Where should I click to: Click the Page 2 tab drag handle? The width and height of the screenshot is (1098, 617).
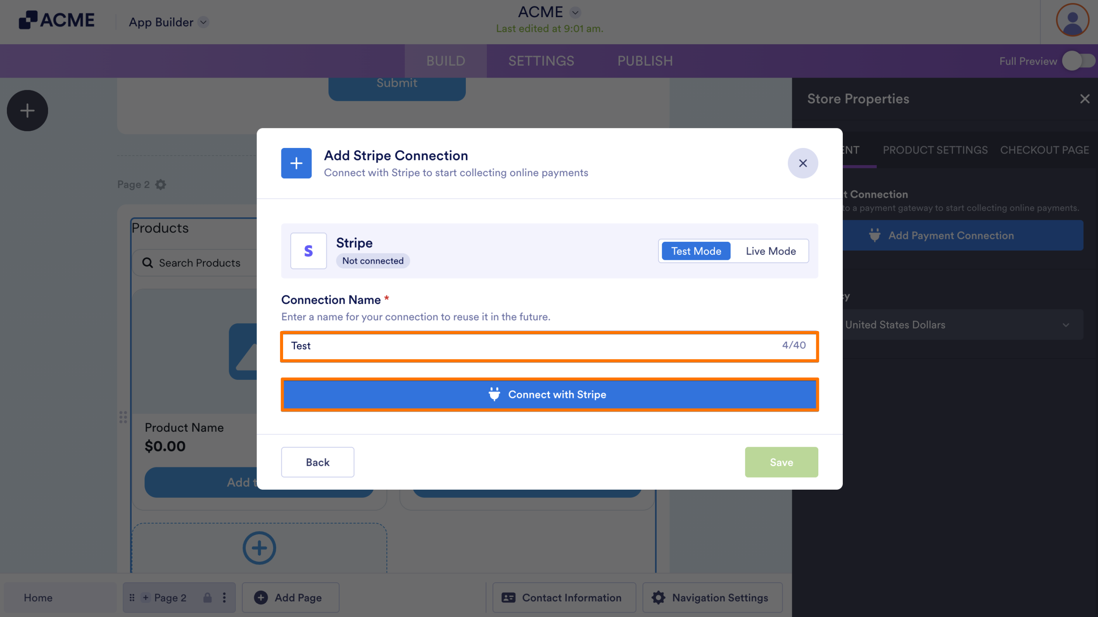[x=132, y=598]
